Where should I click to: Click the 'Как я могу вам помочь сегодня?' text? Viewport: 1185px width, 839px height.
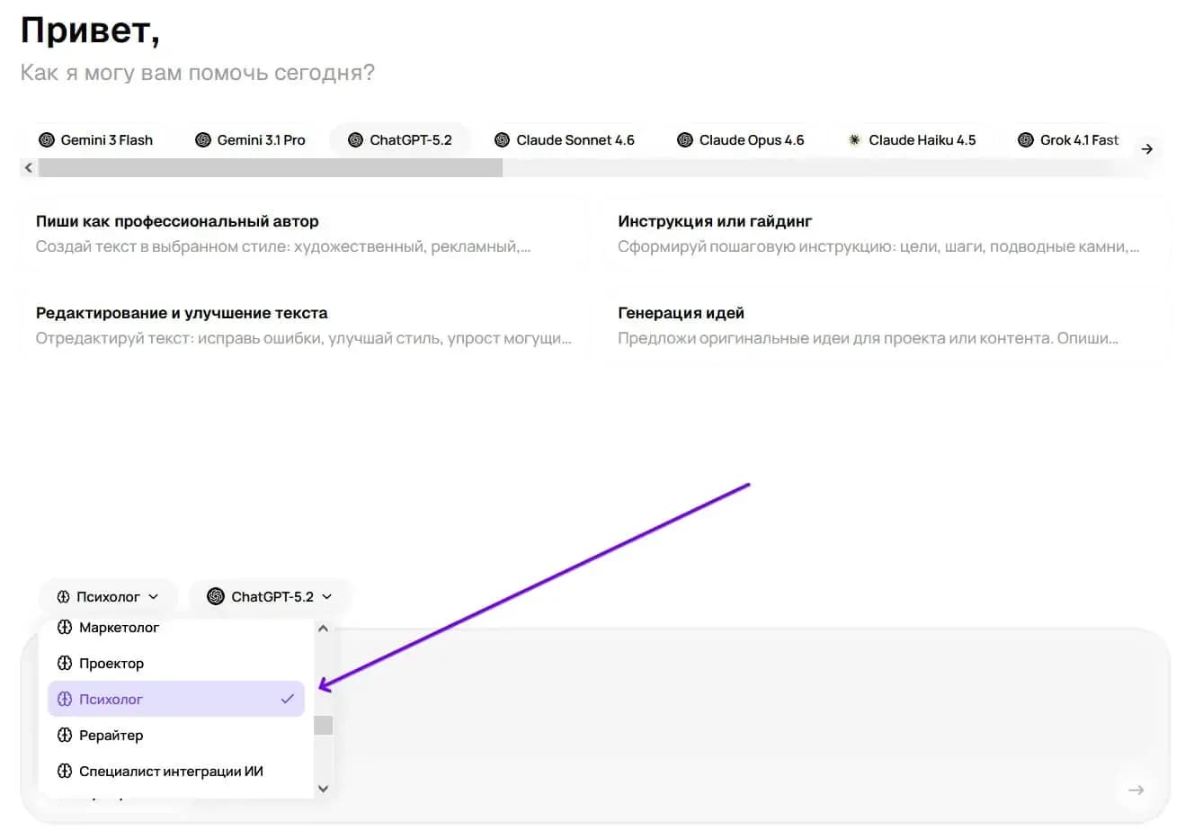point(198,73)
